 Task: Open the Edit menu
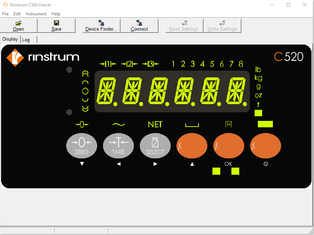tap(17, 14)
